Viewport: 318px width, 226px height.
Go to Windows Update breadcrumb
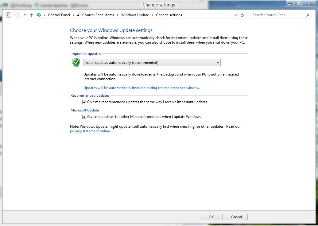(x=135, y=15)
